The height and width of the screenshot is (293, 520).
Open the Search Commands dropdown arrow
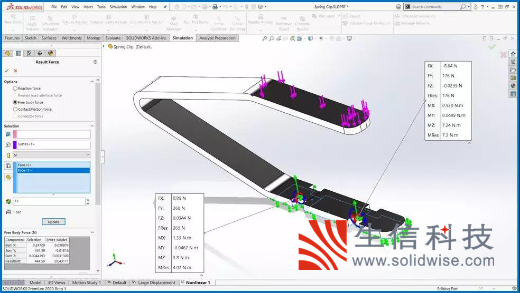click(x=469, y=7)
